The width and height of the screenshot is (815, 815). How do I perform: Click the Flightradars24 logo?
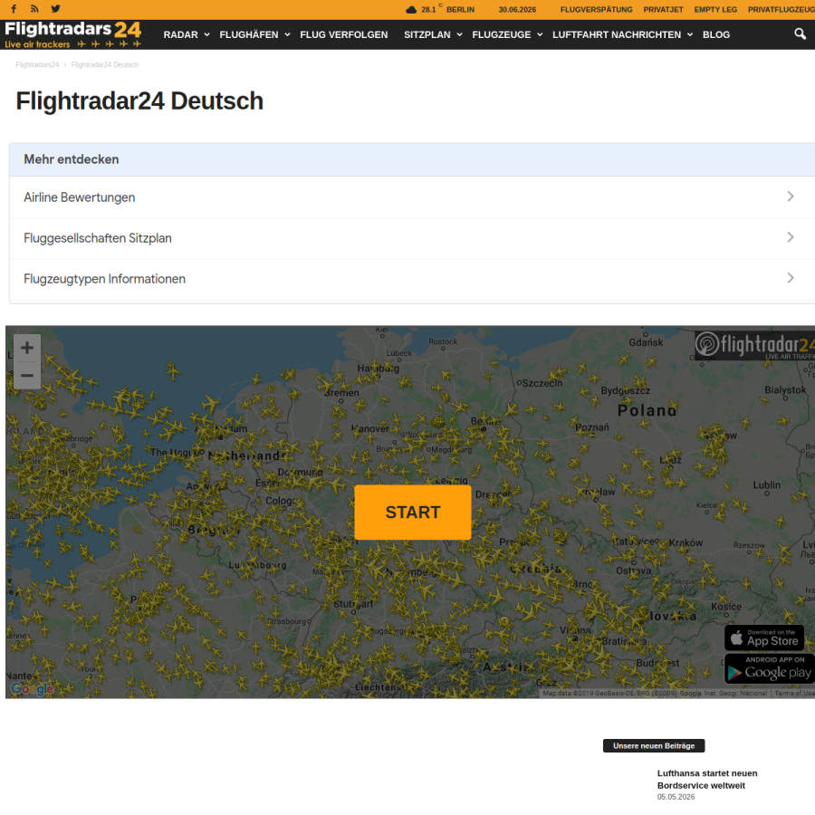(72, 34)
